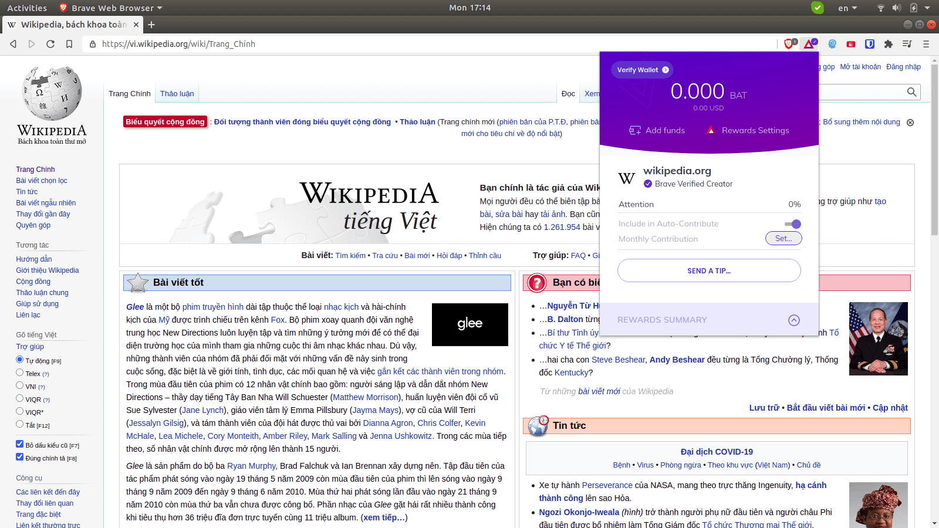Go back using the back arrow
Viewport: 939px width, 528px height.
tap(13, 44)
